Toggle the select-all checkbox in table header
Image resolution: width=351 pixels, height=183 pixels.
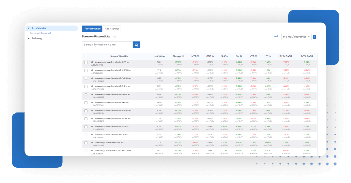[x=86, y=56]
